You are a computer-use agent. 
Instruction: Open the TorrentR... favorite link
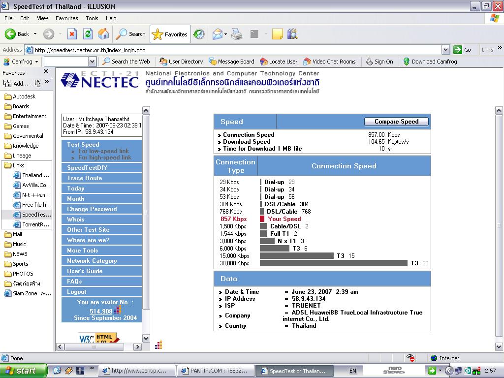tap(31, 224)
